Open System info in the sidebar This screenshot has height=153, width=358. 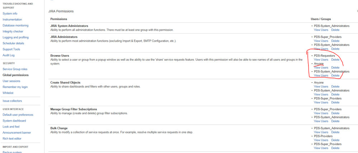pos(10,14)
